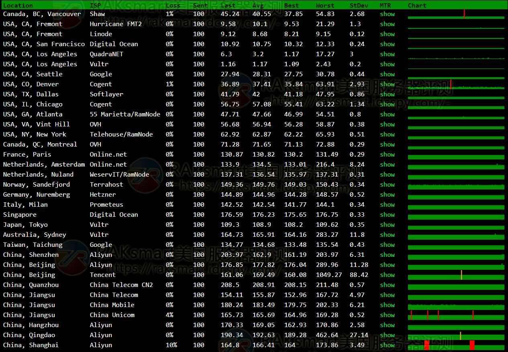
Task: Open show link for Jiangsu China Mobile row
Action: click(x=387, y=305)
